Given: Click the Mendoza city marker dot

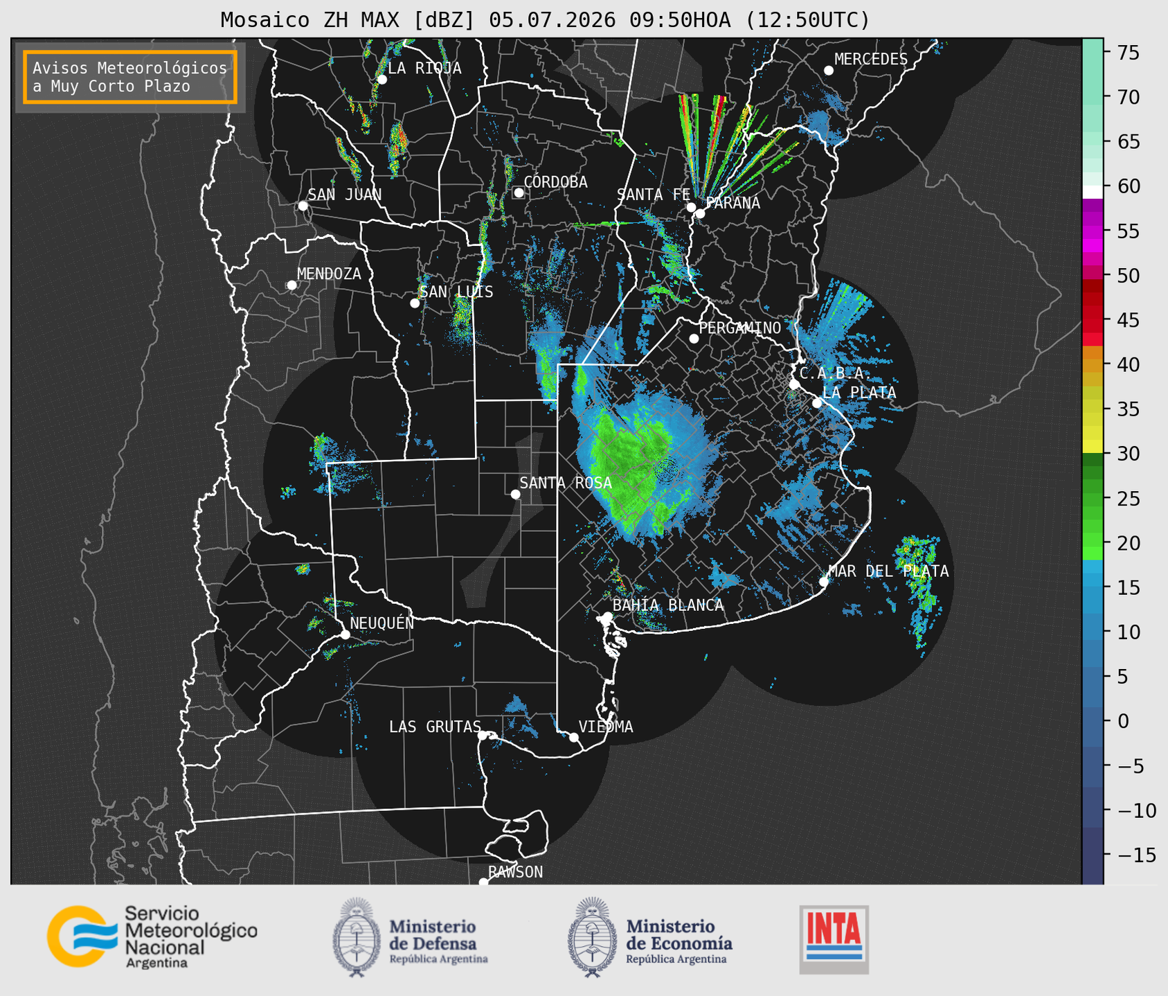Looking at the screenshot, I should [x=292, y=285].
